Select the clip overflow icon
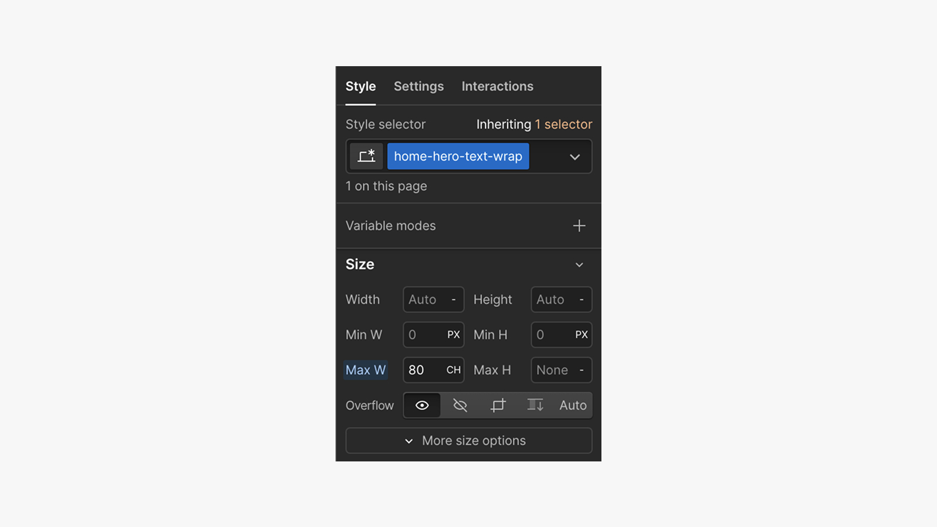 (x=497, y=405)
